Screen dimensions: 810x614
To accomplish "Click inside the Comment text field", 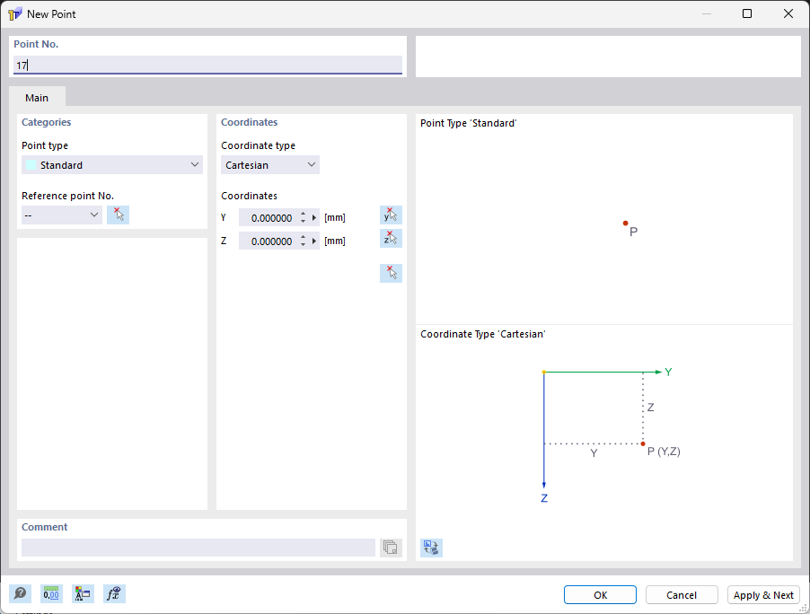I will click(198, 548).
